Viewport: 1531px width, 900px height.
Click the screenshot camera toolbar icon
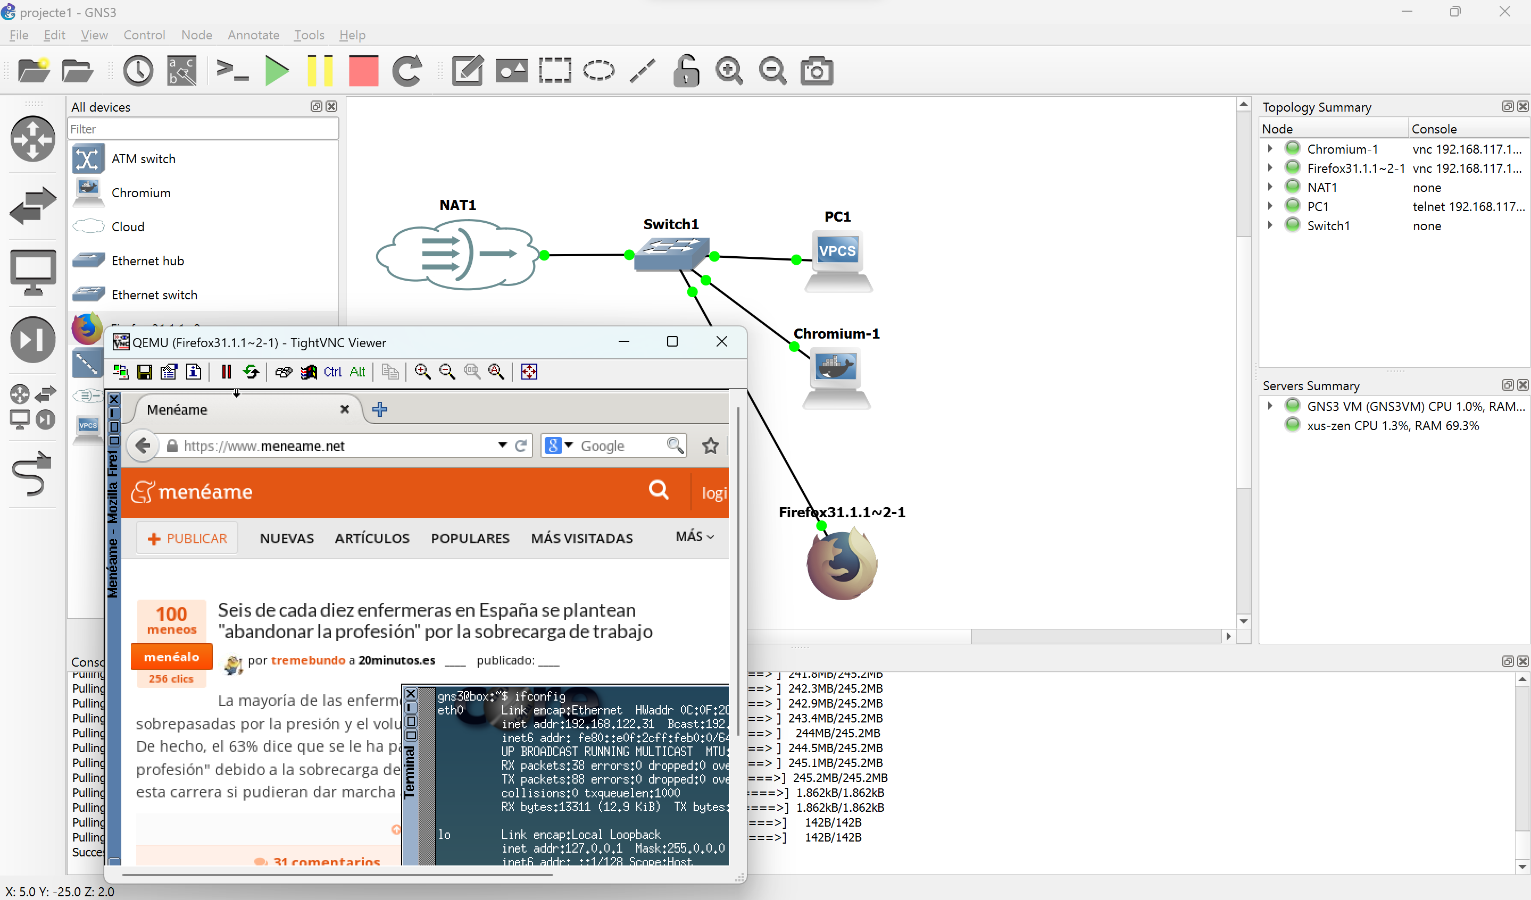(816, 71)
